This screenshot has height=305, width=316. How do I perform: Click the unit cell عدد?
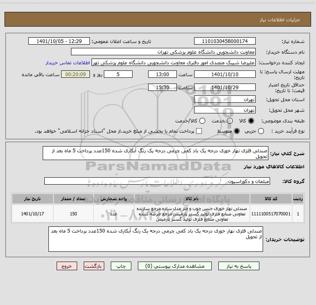click(114, 214)
